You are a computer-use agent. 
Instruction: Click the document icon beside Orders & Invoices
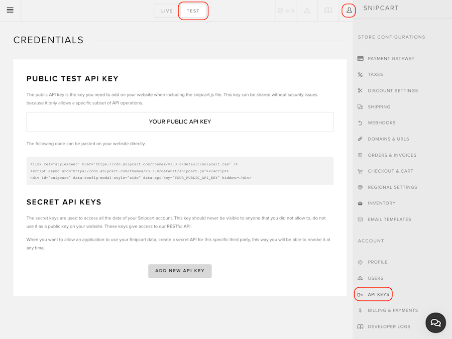click(x=360, y=155)
